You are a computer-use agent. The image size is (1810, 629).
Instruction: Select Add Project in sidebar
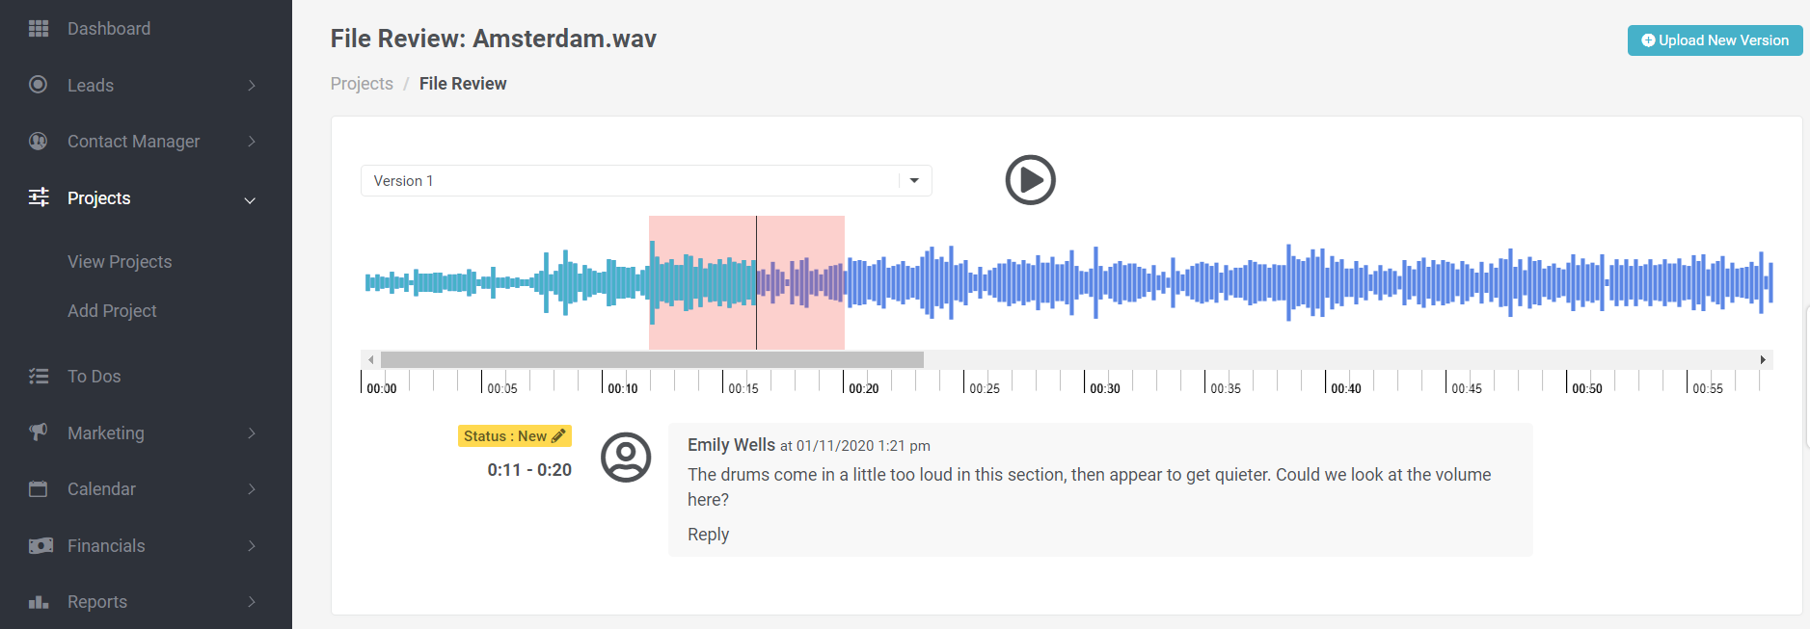pyautogui.click(x=112, y=311)
